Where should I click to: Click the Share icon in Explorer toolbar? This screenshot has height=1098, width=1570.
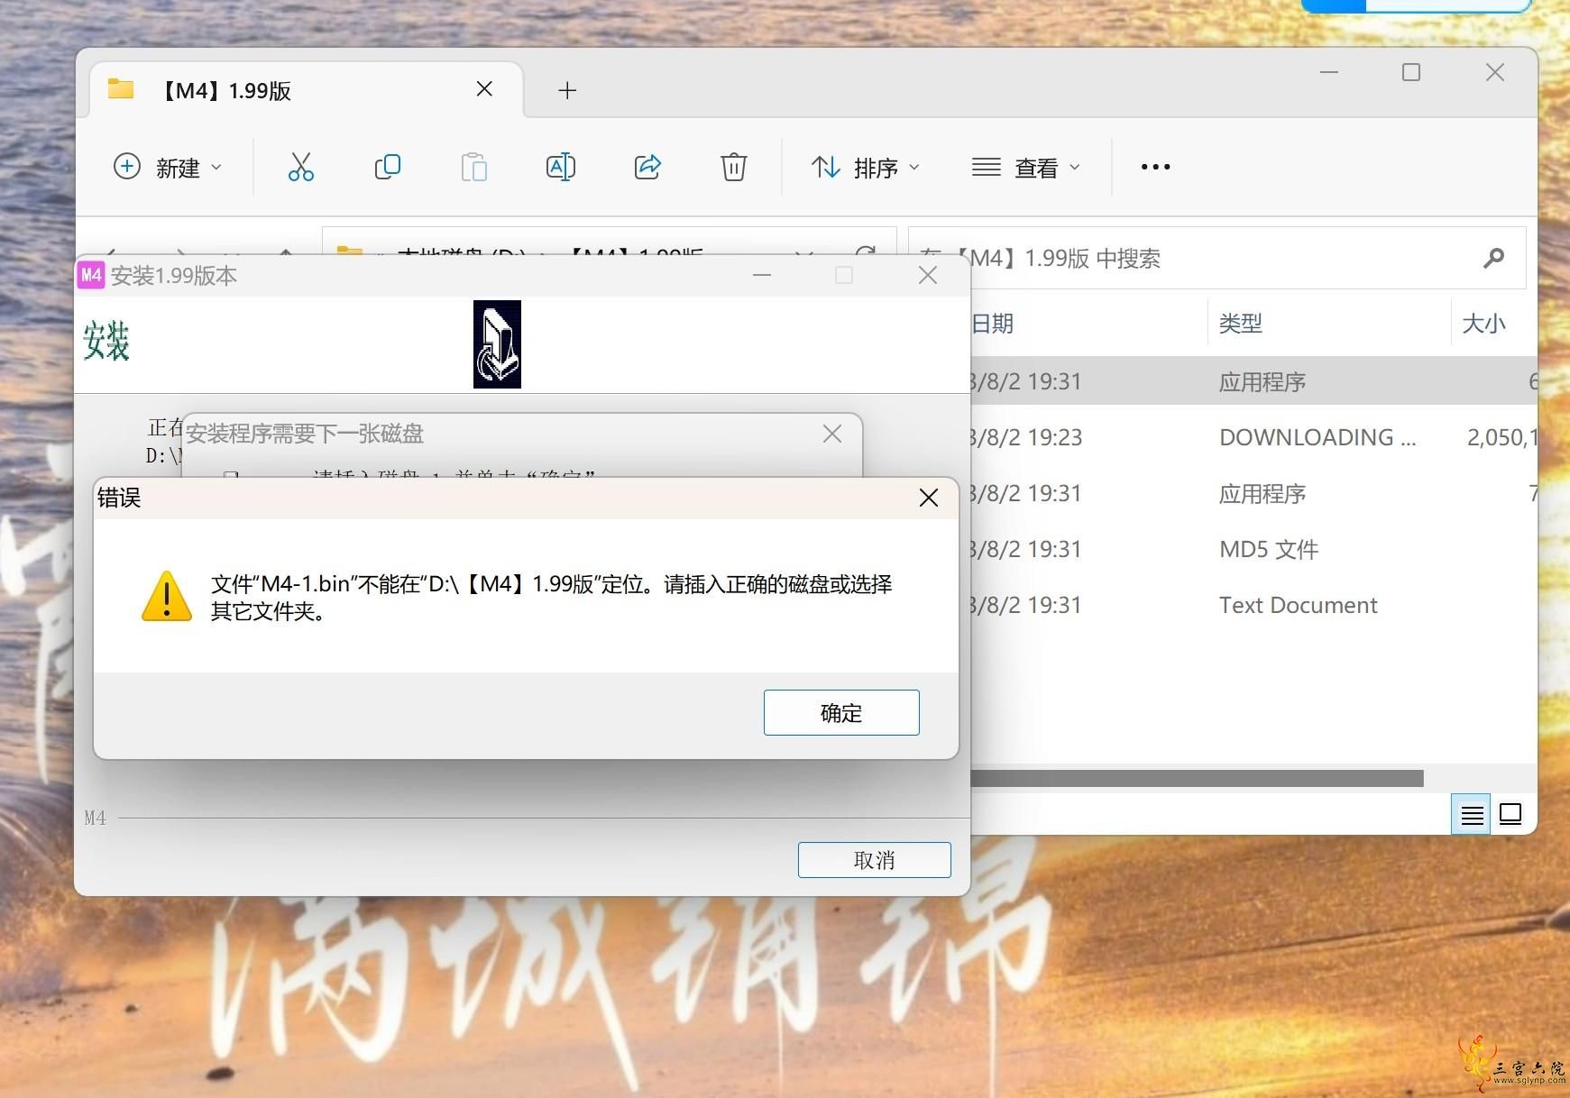point(647,167)
